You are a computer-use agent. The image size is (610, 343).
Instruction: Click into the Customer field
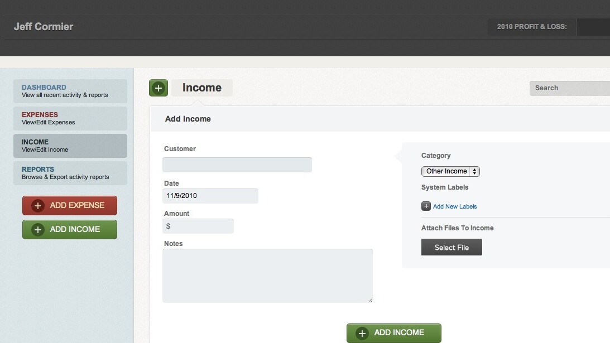click(x=237, y=165)
